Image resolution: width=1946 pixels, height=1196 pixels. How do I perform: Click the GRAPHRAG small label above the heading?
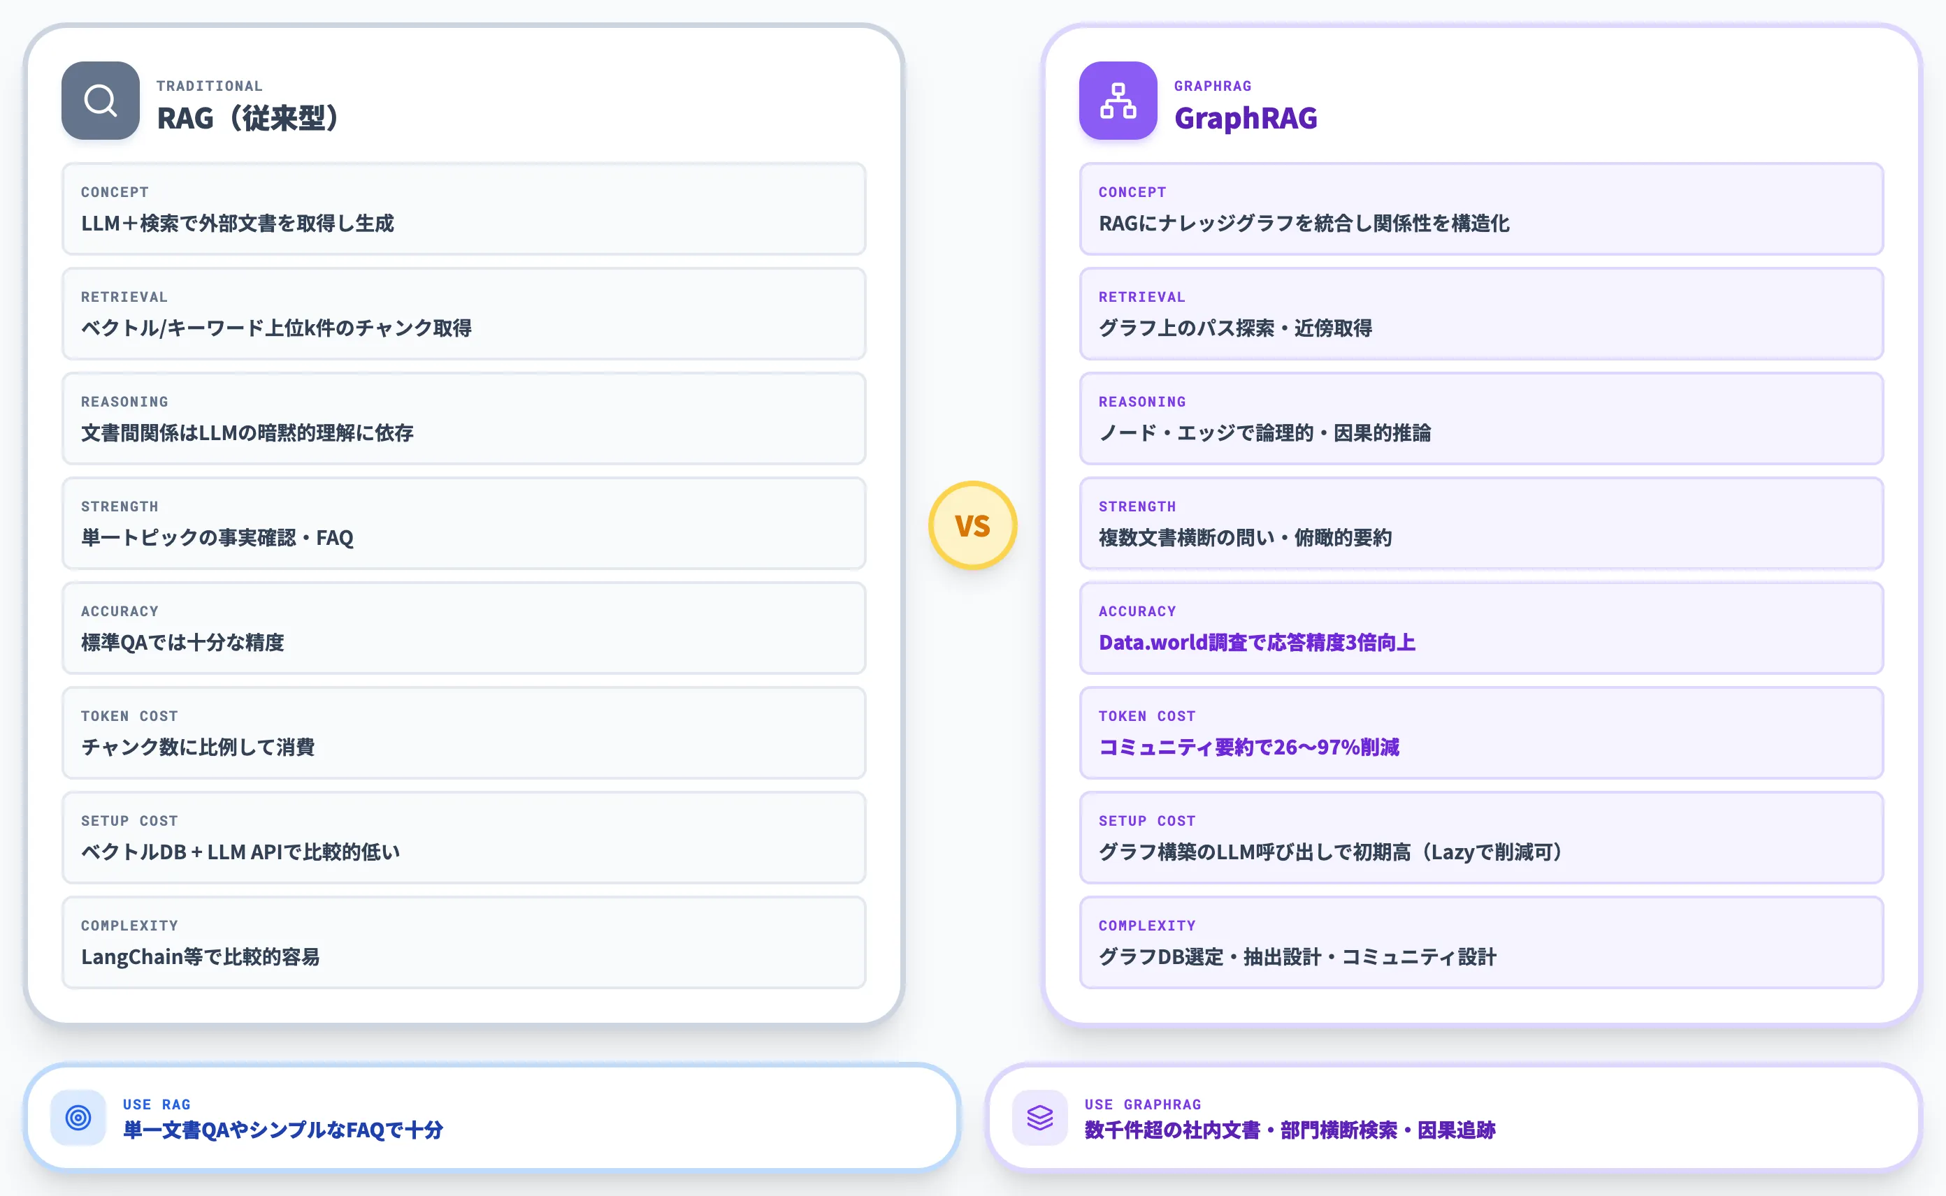(x=1212, y=85)
